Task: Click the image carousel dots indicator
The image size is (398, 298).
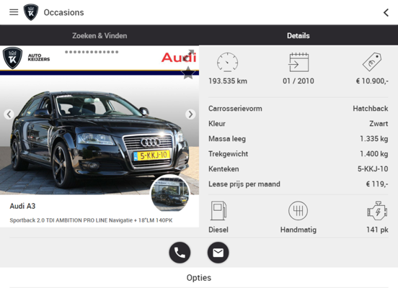Action: pyautogui.click(x=92, y=52)
